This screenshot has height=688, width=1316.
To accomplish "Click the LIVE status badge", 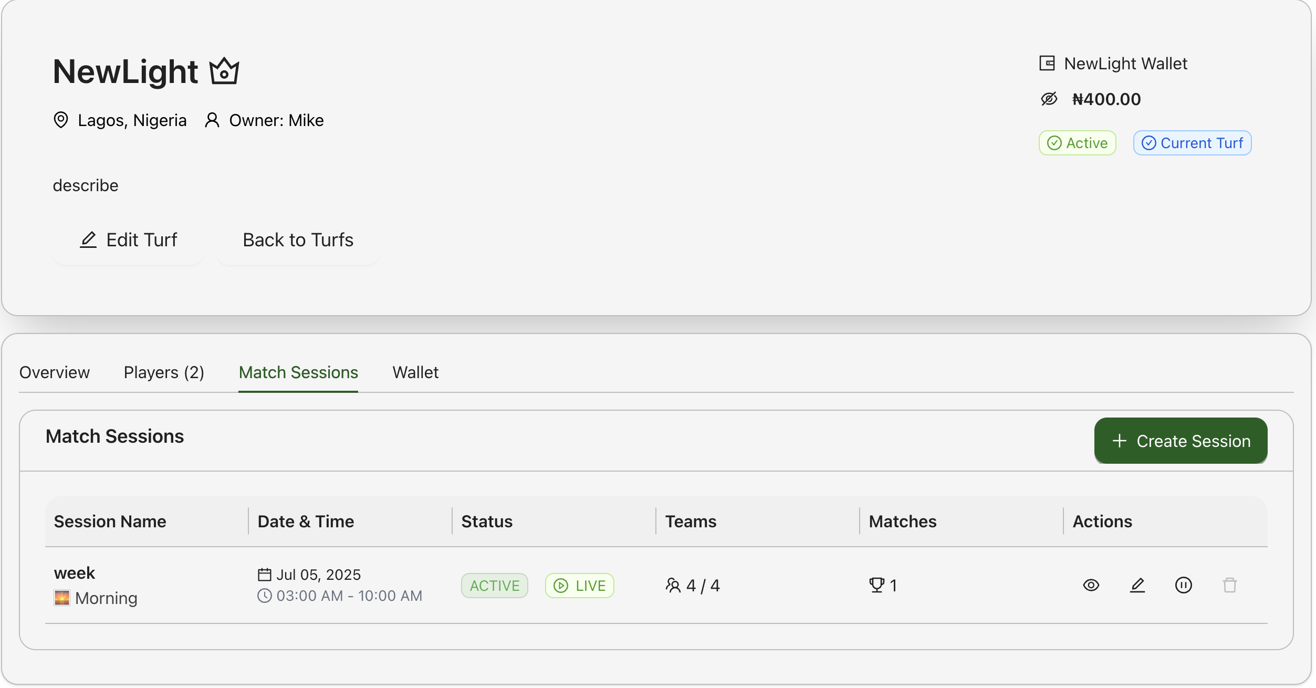I will 580,586.
